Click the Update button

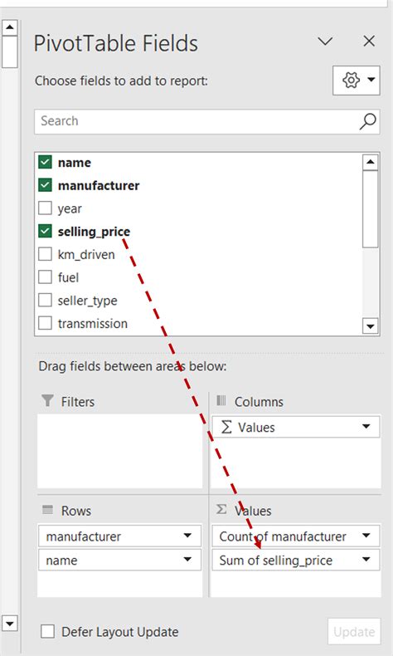tap(354, 631)
